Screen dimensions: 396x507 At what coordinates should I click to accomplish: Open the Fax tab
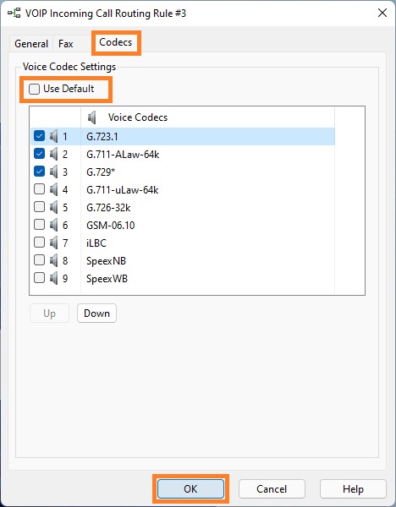[66, 44]
